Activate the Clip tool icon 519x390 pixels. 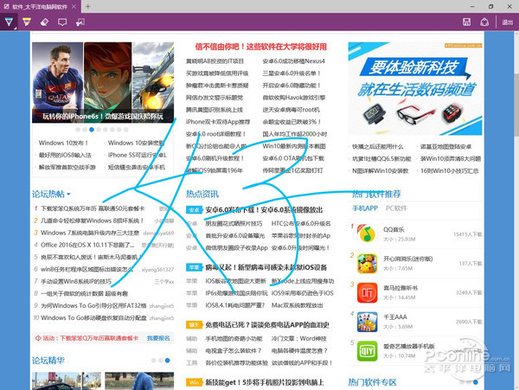click(80, 22)
